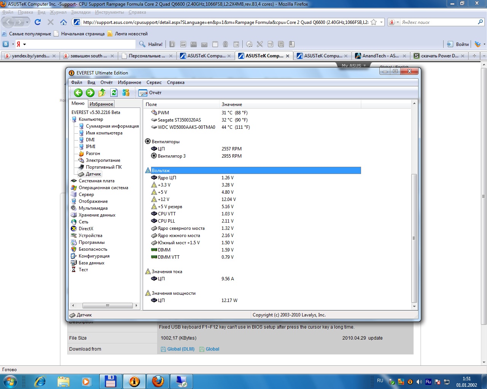Open the Лента новостей bookmark
The width and height of the screenshot is (487, 389).
128,34
